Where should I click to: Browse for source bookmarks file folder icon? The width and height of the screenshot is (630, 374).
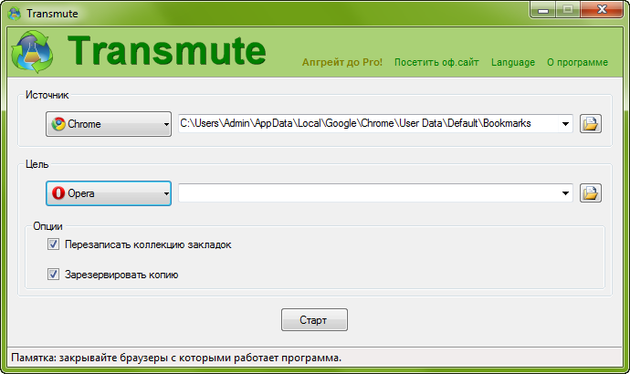(590, 123)
